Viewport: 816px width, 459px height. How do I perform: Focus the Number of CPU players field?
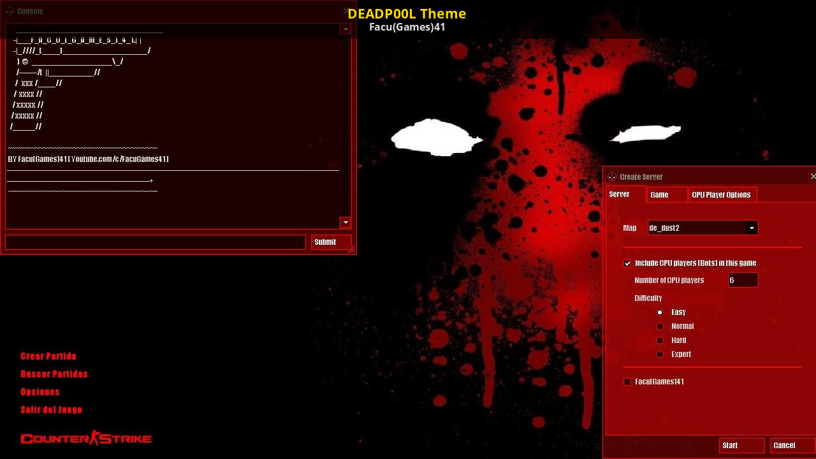[x=743, y=280]
